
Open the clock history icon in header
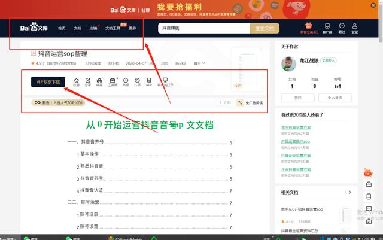342,28
